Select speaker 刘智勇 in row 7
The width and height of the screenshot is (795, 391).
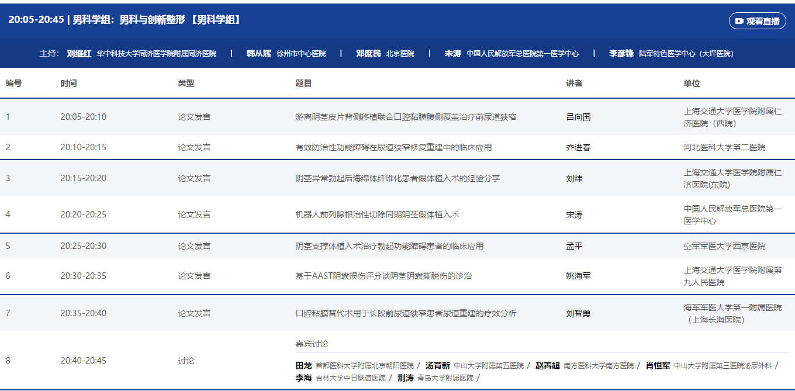(578, 313)
